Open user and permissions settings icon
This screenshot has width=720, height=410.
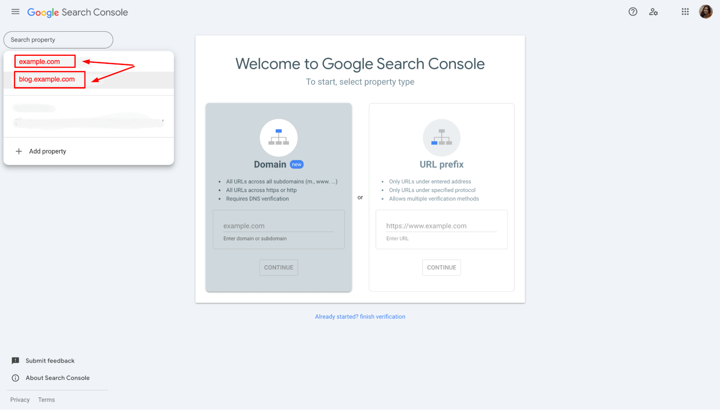[653, 12]
